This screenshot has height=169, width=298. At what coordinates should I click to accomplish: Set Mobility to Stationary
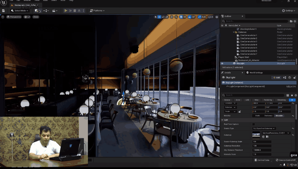click(268, 116)
